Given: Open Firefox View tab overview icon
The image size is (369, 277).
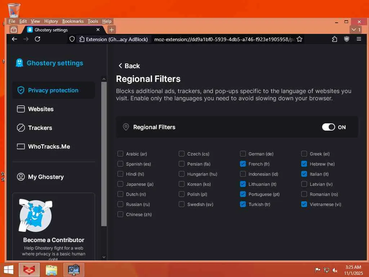Looking at the screenshot, I should coord(14,30).
